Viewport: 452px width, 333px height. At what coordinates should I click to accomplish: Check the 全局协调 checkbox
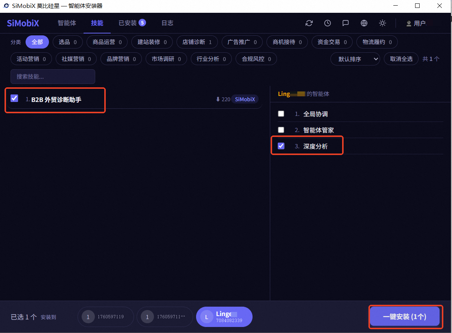[281, 114]
